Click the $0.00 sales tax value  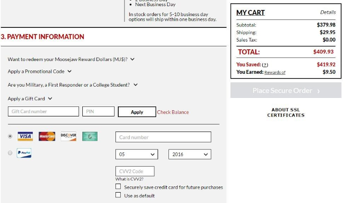(329, 40)
